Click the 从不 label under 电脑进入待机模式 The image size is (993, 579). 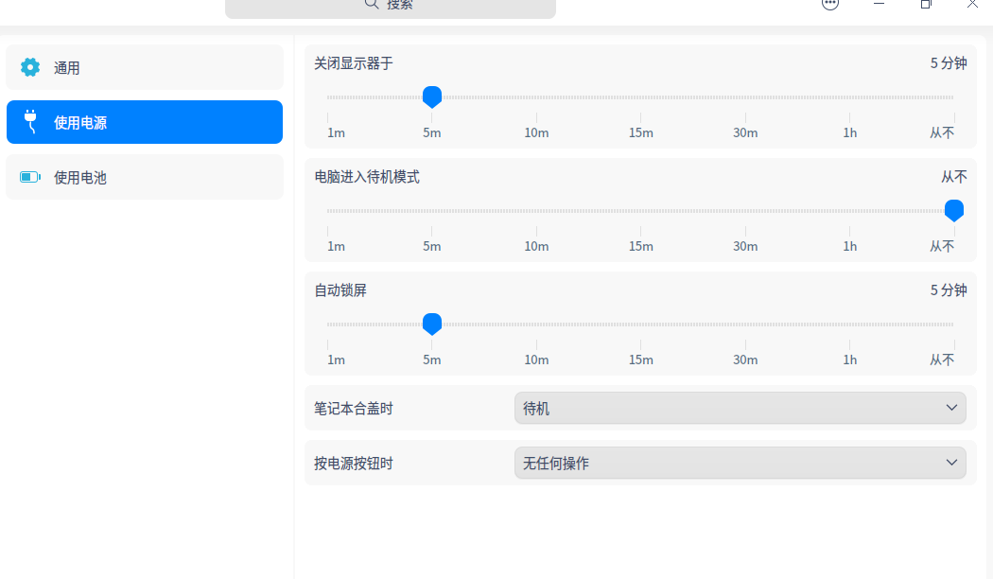[x=942, y=245]
